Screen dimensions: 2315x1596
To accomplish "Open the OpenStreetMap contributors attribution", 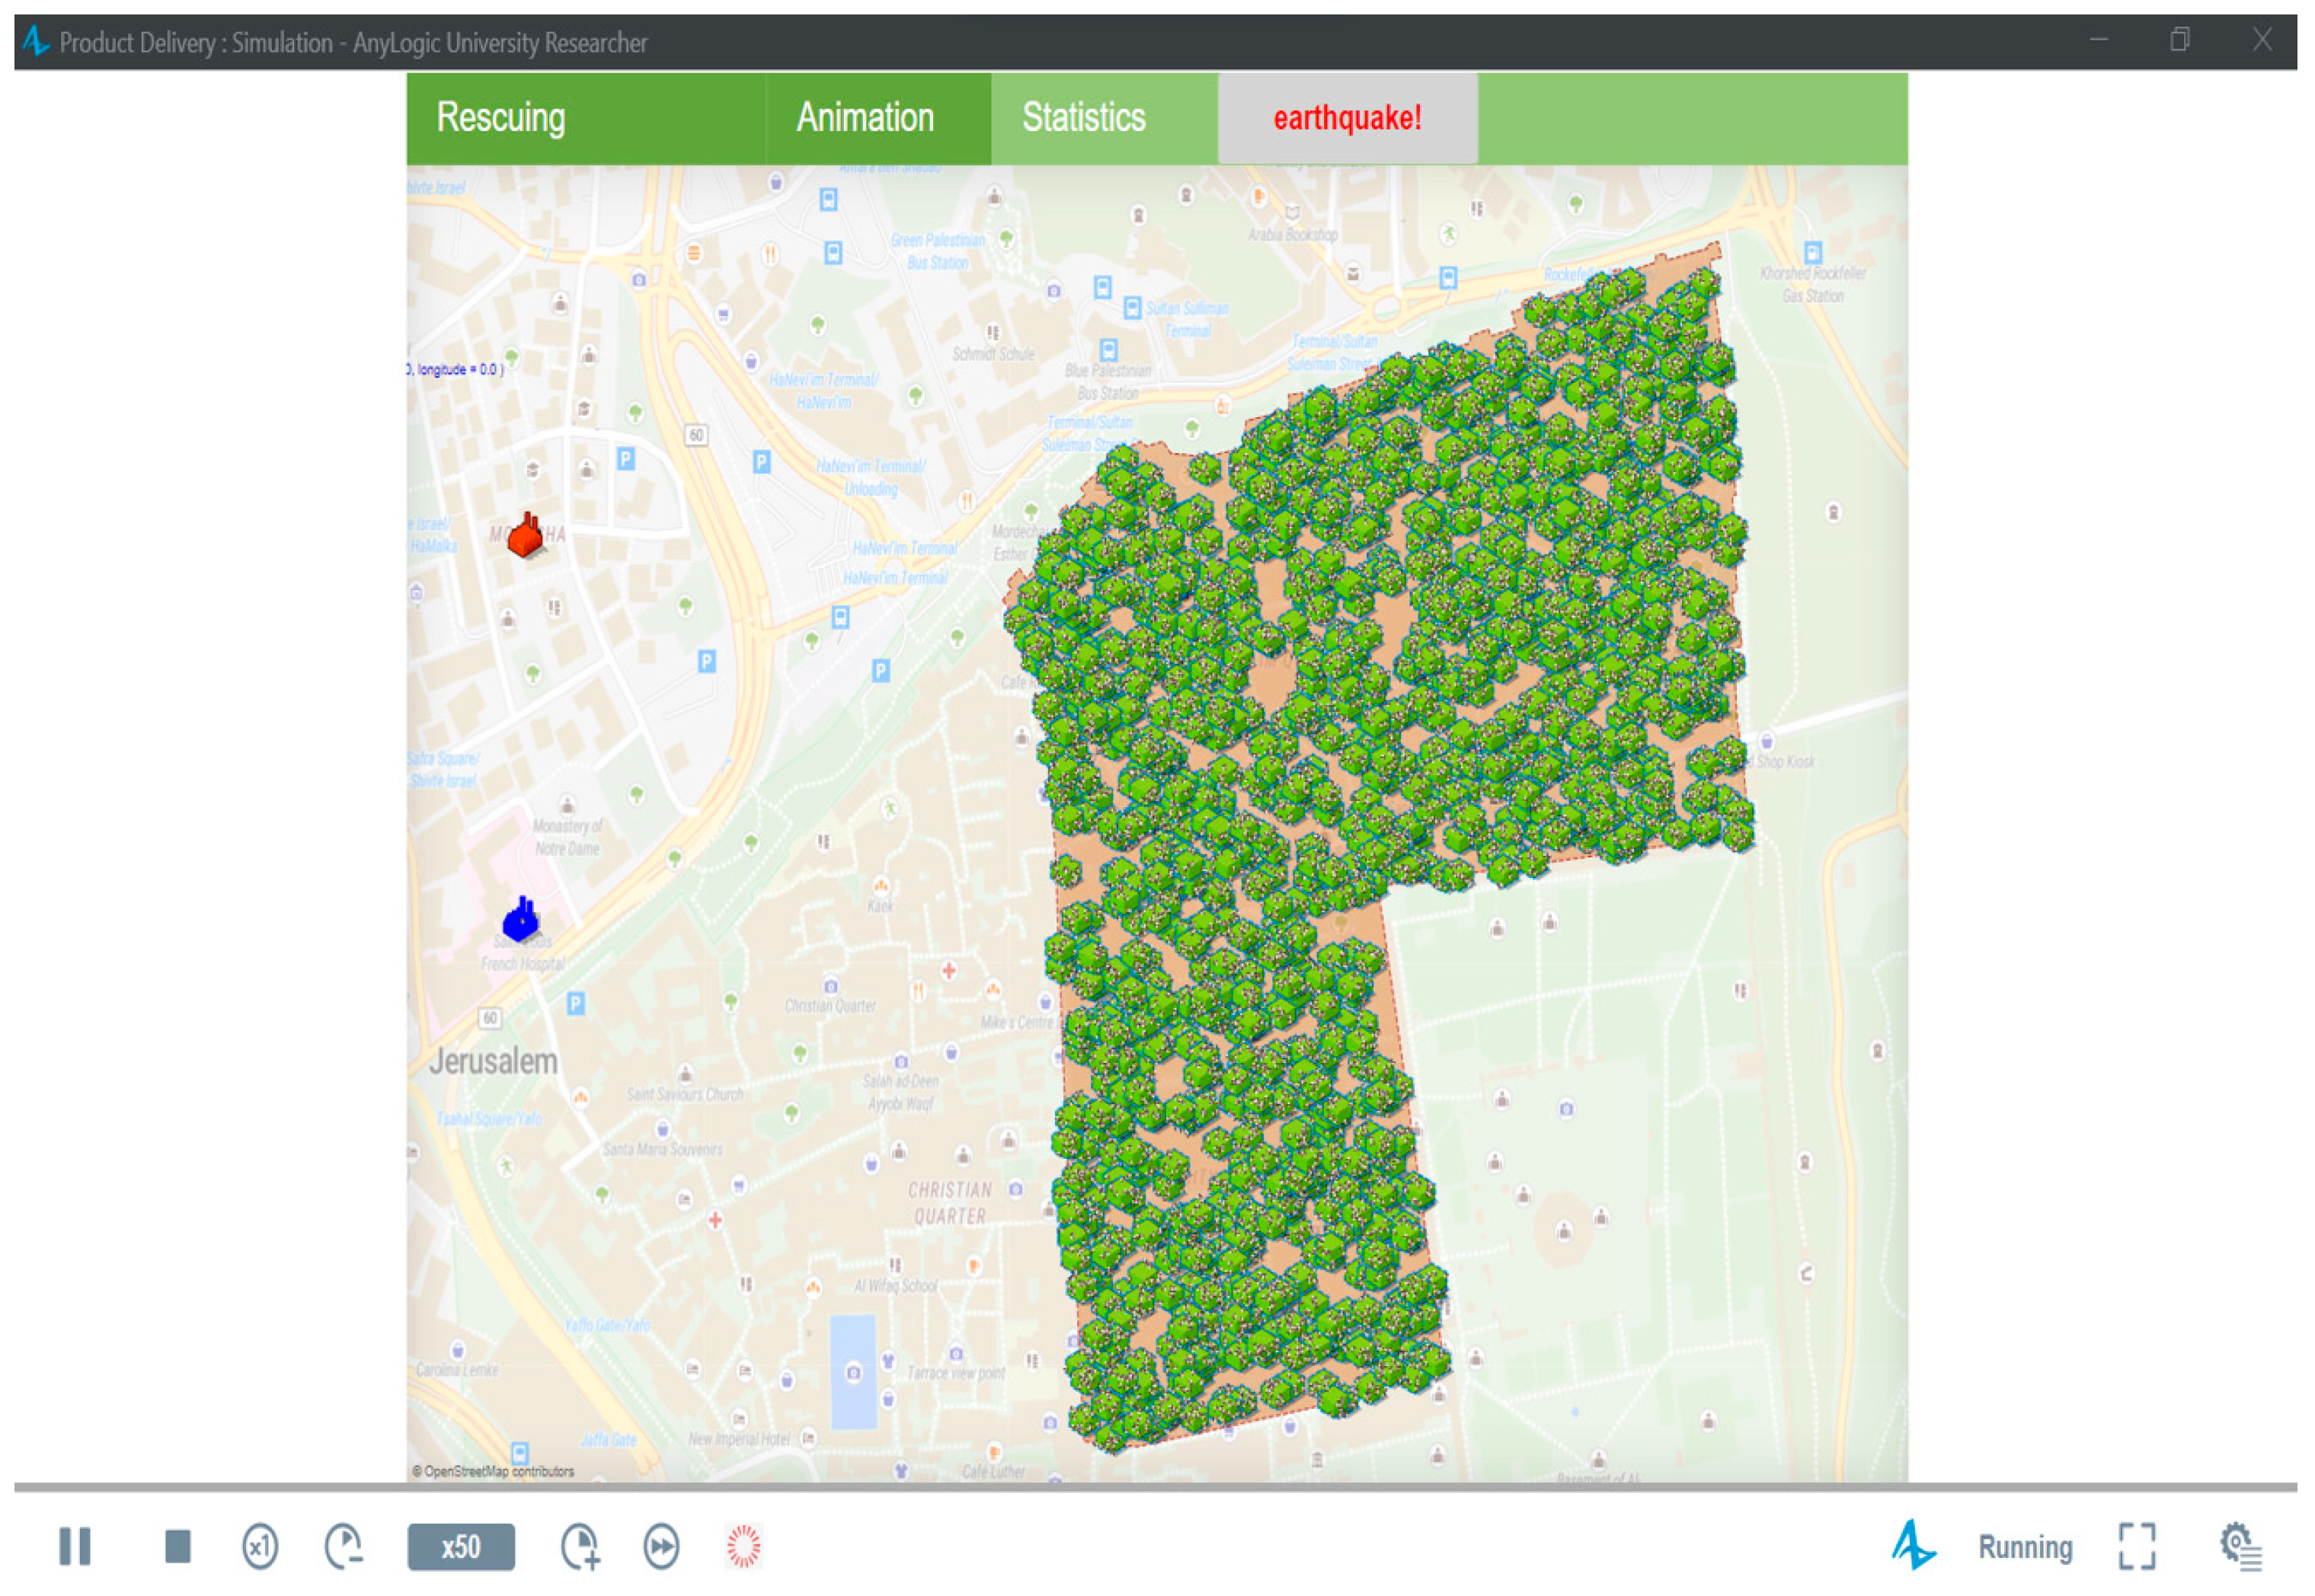I will (x=493, y=1472).
